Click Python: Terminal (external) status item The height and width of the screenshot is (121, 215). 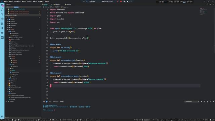pos(28,120)
